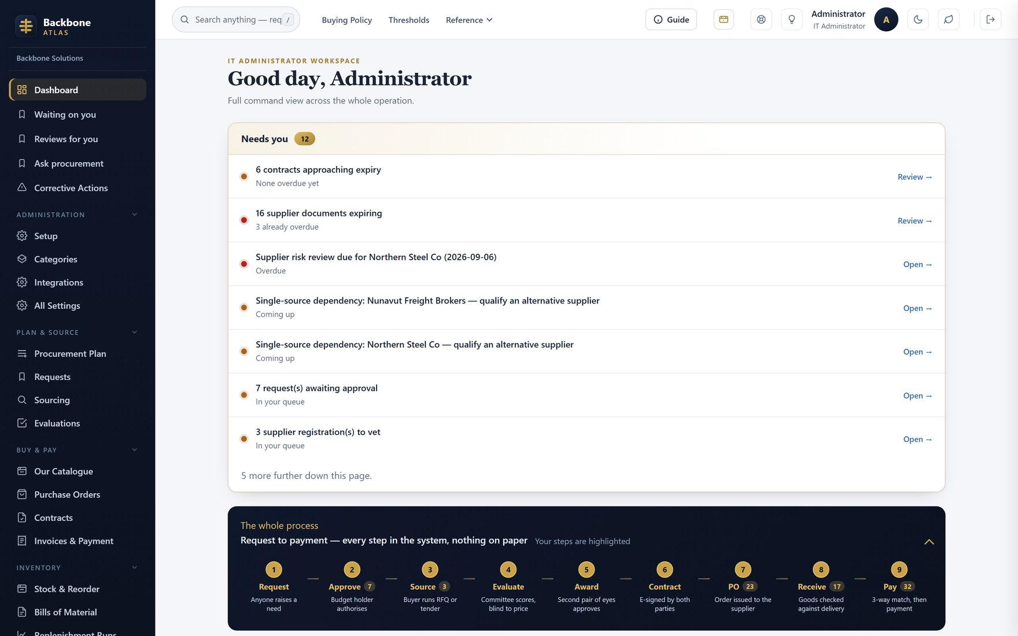Select process step 4 Evaluate
This screenshot has width=1018, height=636.
[508, 586]
